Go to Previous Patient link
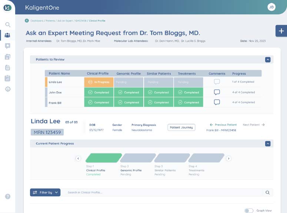 [223, 125]
